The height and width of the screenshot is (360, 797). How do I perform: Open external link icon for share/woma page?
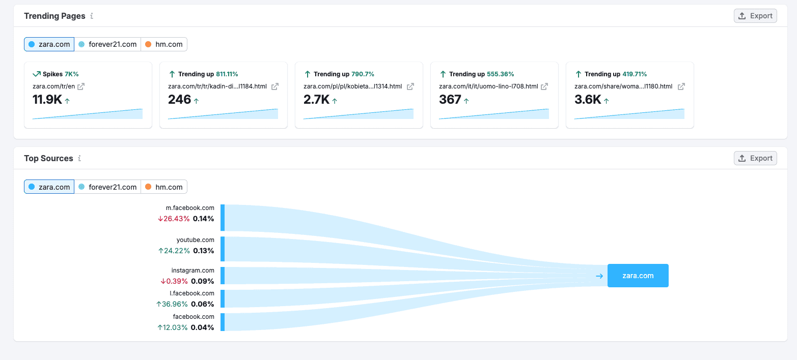click(681, 86)
